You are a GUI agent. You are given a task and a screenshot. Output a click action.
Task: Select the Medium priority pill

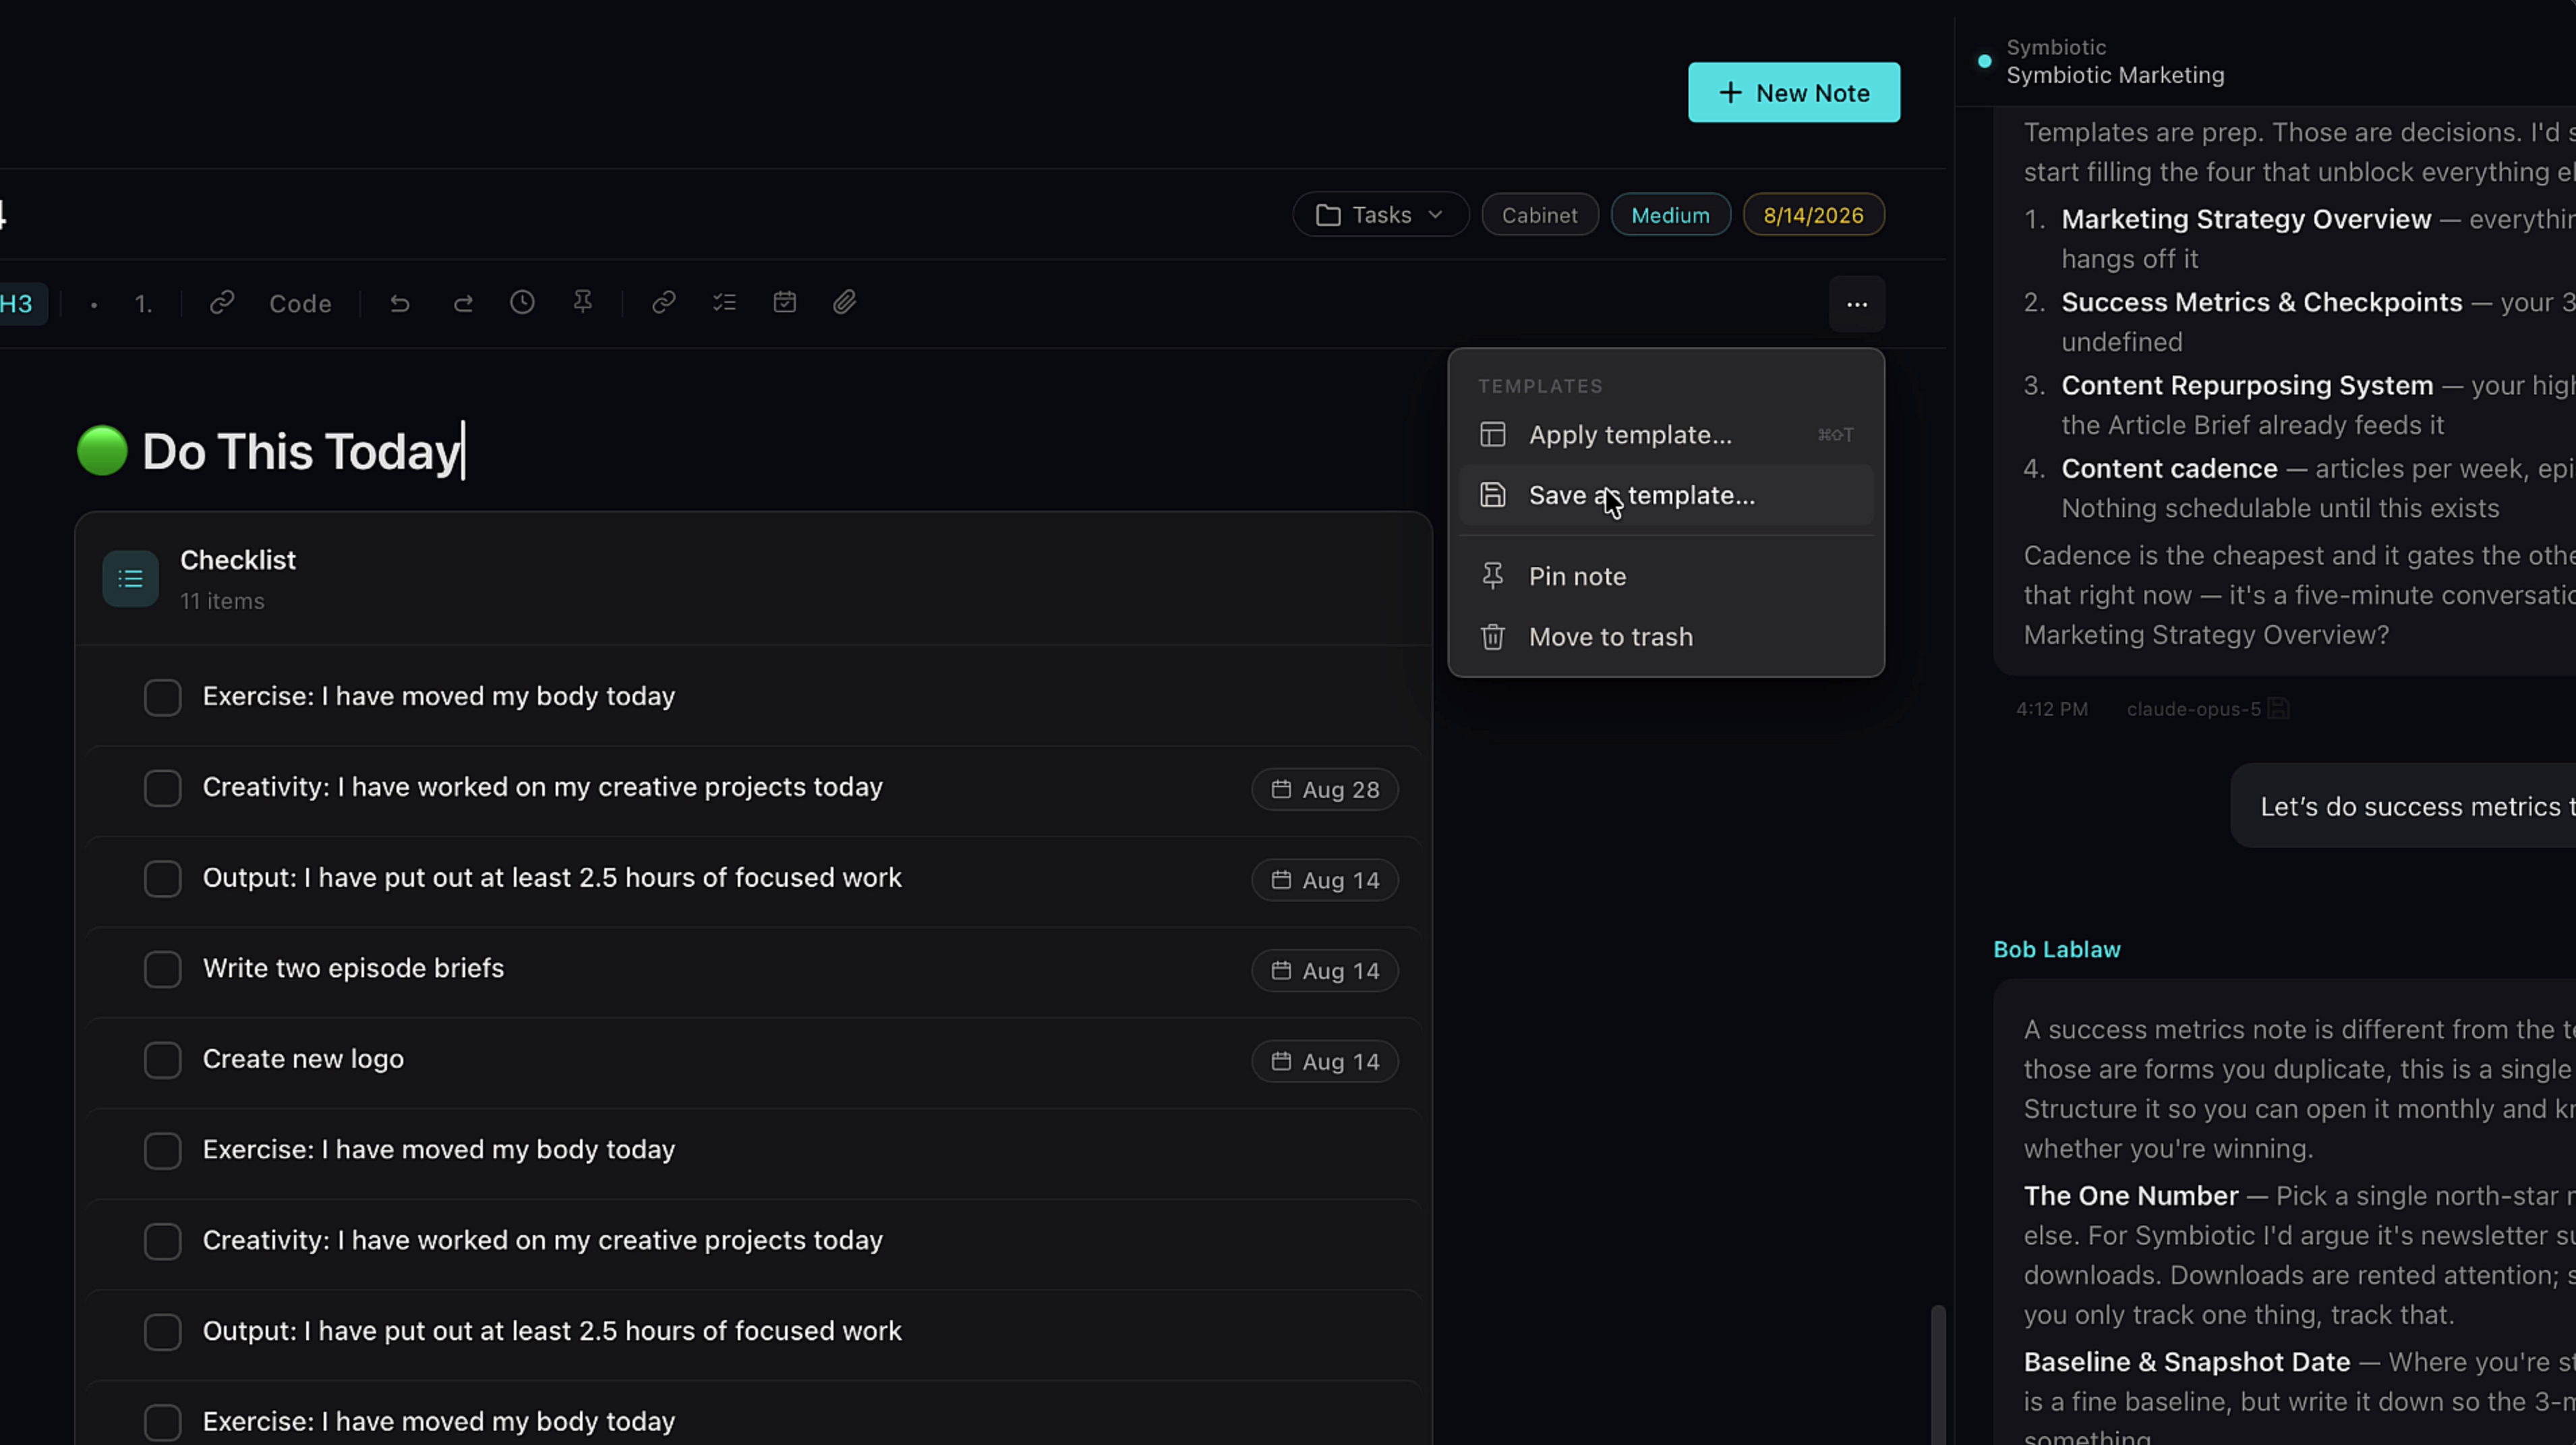pos(1670,215)
